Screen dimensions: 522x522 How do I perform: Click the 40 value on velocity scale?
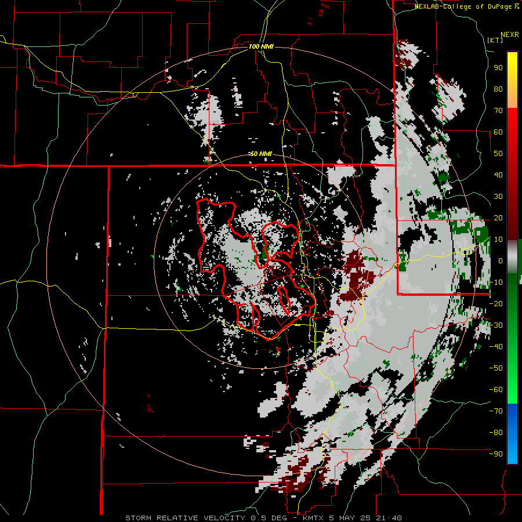coord(498,175)
